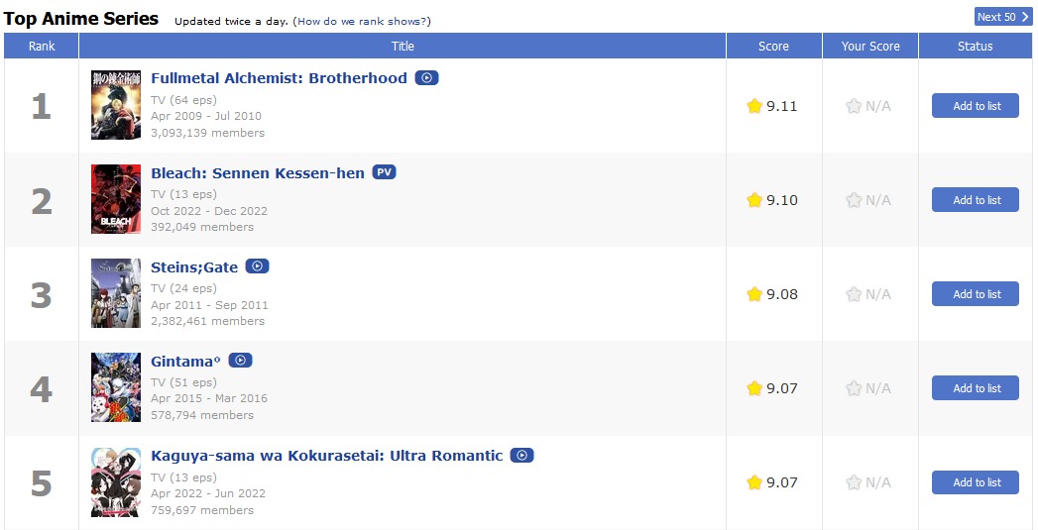Viewport: 1038px width, 530px height.
Task: Click the grey N/A star for Steins;Gate
Action: (x=854, y=294)
